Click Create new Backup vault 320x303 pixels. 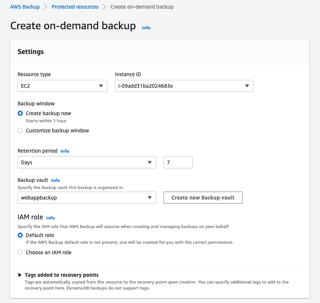[203, 197]
